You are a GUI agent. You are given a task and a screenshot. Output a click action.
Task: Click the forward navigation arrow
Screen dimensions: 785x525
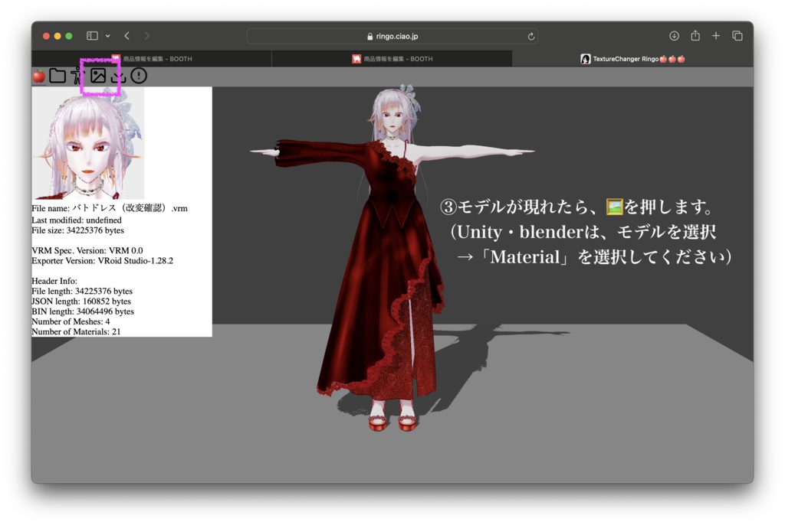coord(146,35)
